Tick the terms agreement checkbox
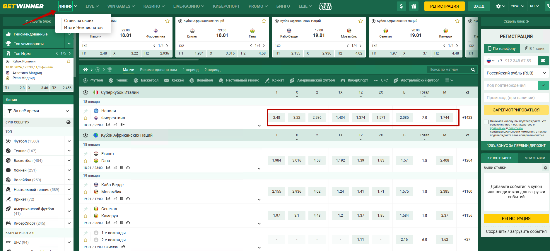The width and height of the screenshot is (550, 251). (486, 122)
